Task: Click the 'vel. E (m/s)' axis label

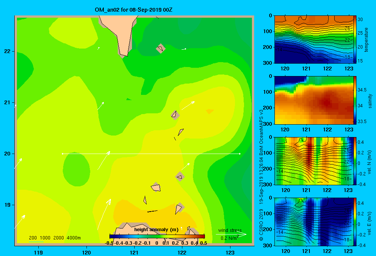Action: [x=369, y=223]
